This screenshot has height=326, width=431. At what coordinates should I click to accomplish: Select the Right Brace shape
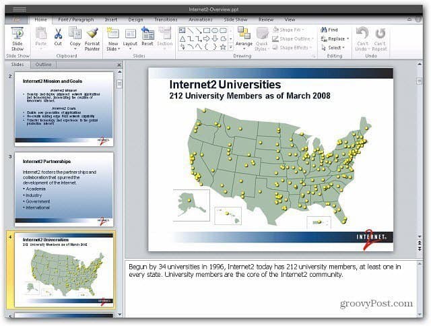[x=215, y=47]
